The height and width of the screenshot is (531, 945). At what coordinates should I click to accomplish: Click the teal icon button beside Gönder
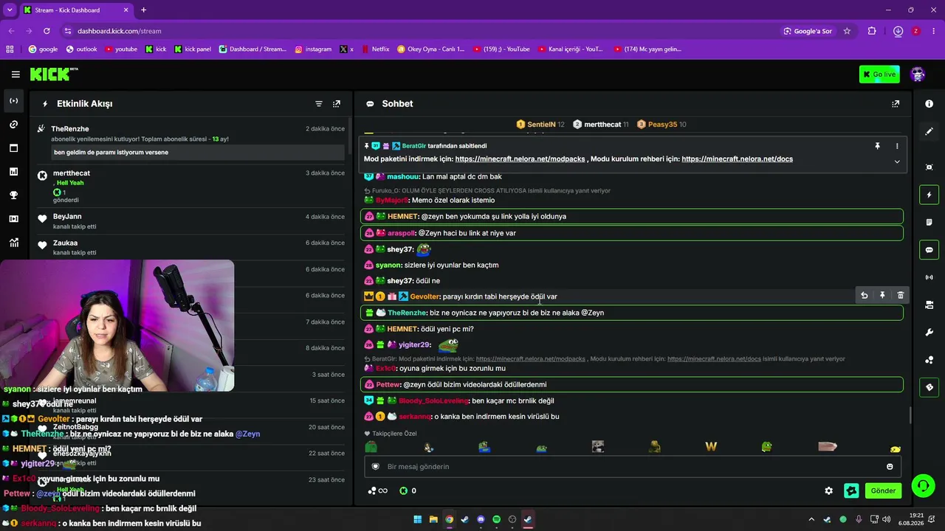[x=851, y=490]
